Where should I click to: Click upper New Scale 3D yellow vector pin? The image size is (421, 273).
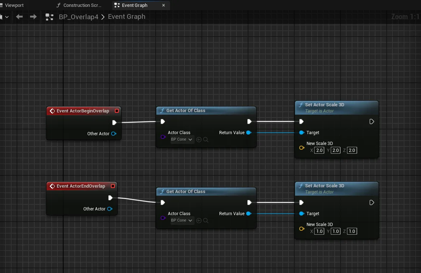click(x=302, y=148)
